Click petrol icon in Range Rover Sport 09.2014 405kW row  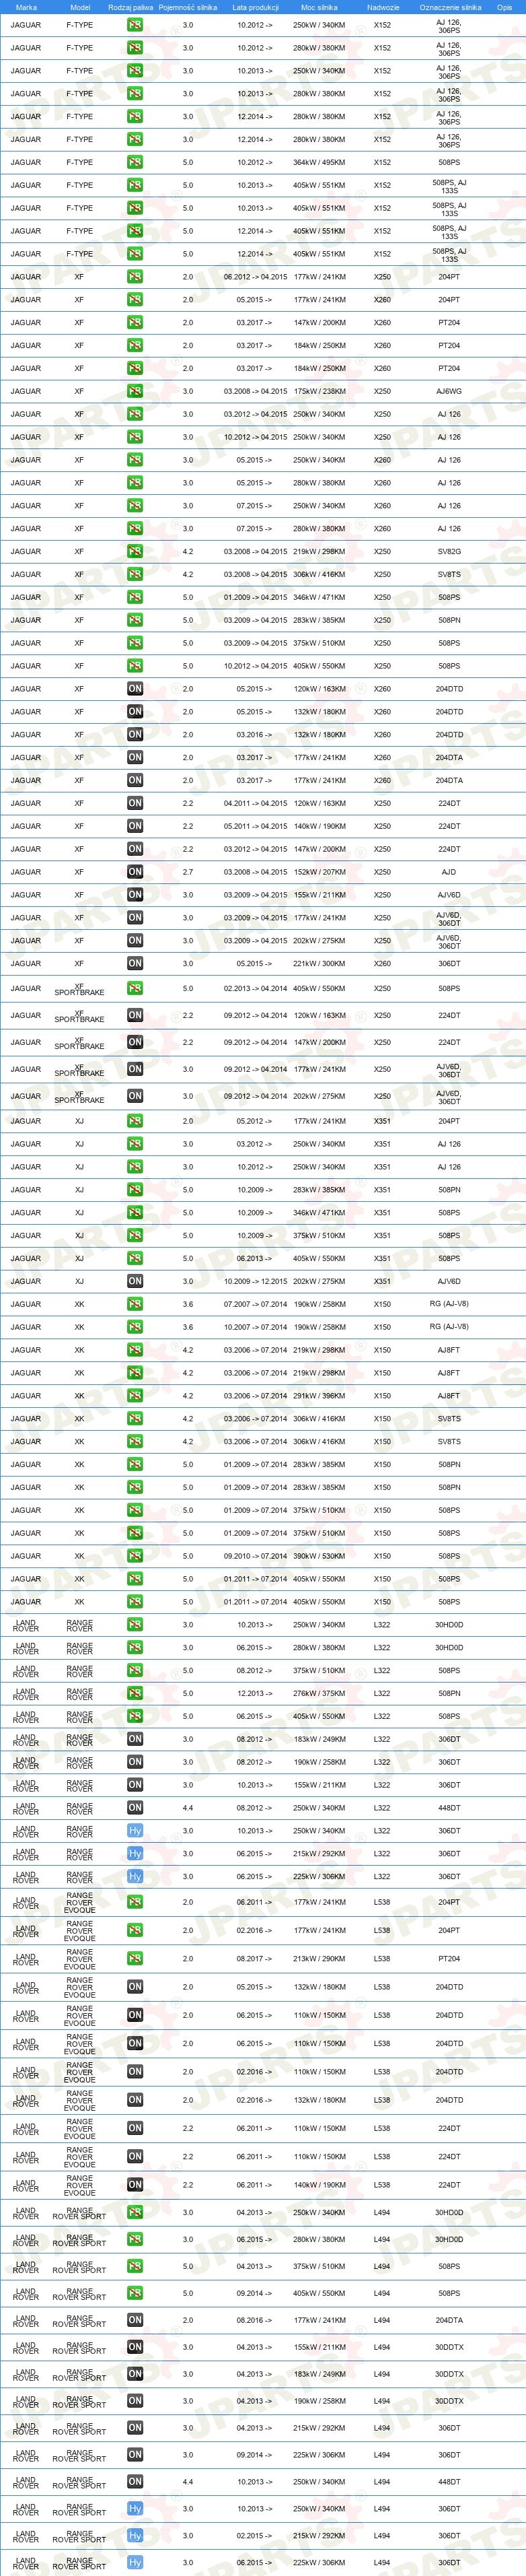(x=135, y=2293)
